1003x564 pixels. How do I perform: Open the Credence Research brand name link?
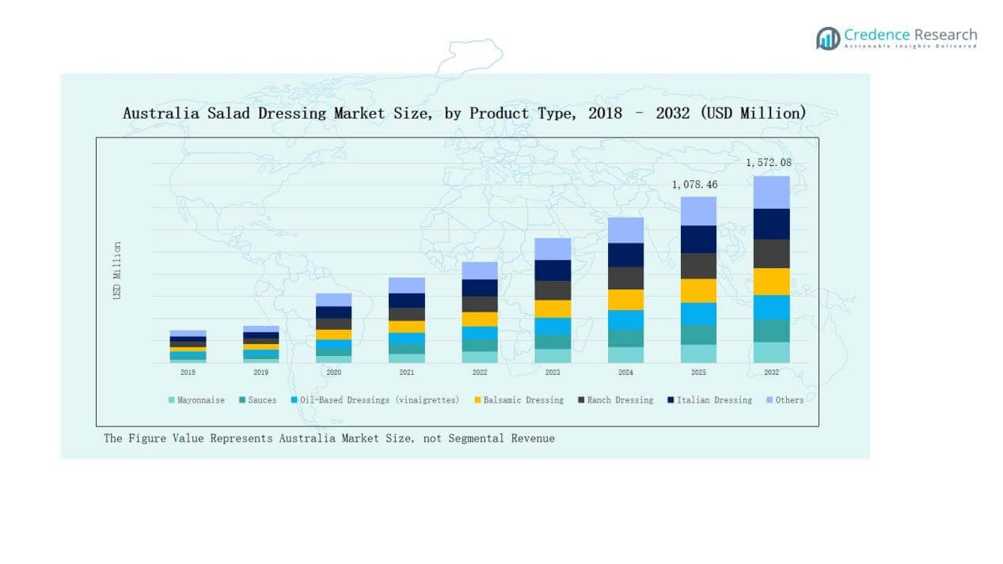coord(910,35)
